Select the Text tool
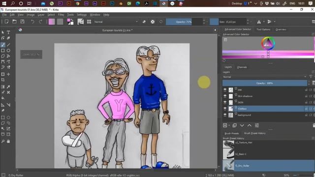 coord(8,32)
